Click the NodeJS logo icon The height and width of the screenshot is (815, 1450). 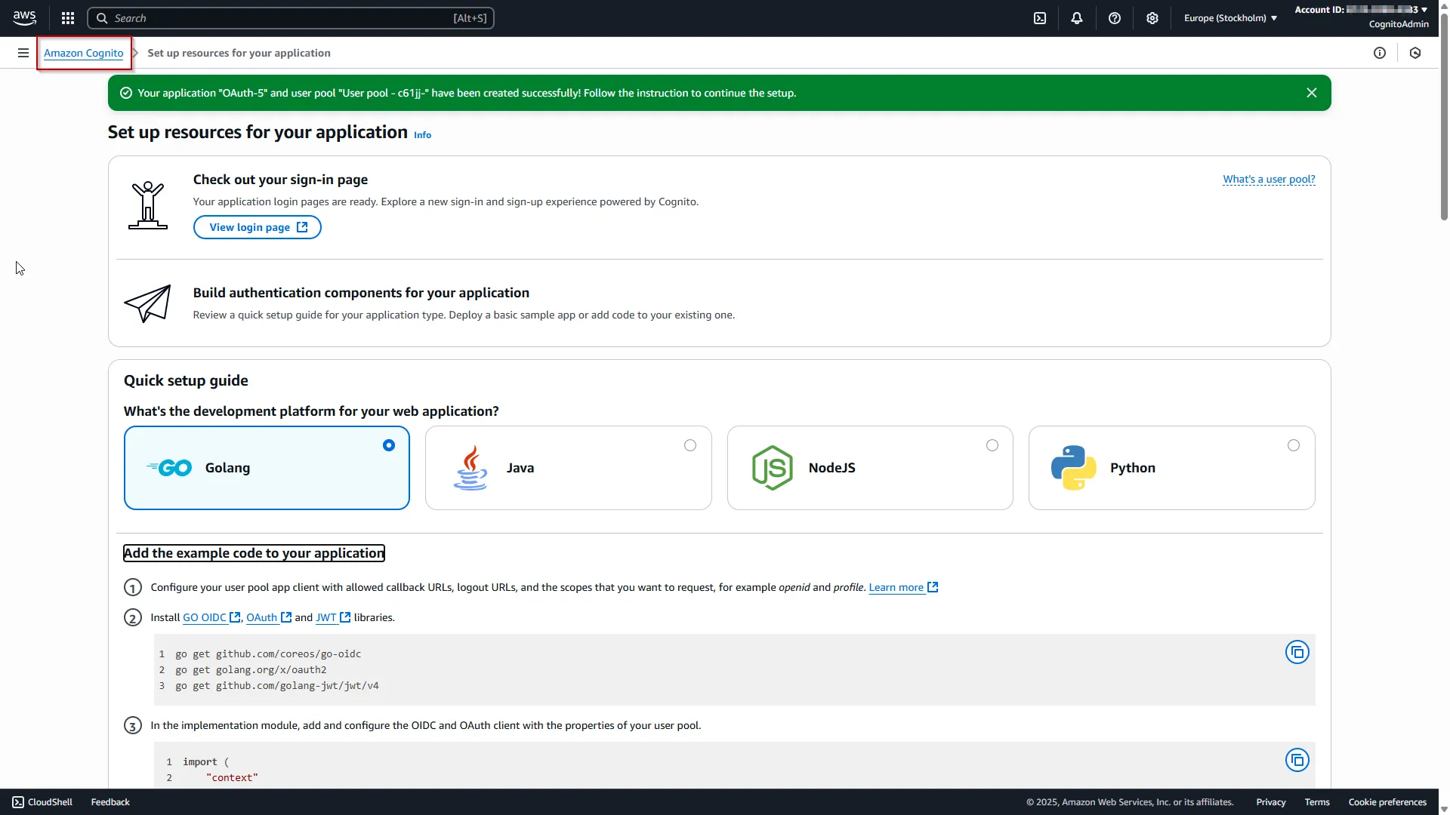tap(772, 468)
